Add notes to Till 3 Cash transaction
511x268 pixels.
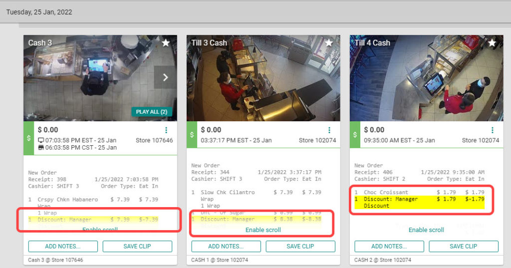click(226, 246)
